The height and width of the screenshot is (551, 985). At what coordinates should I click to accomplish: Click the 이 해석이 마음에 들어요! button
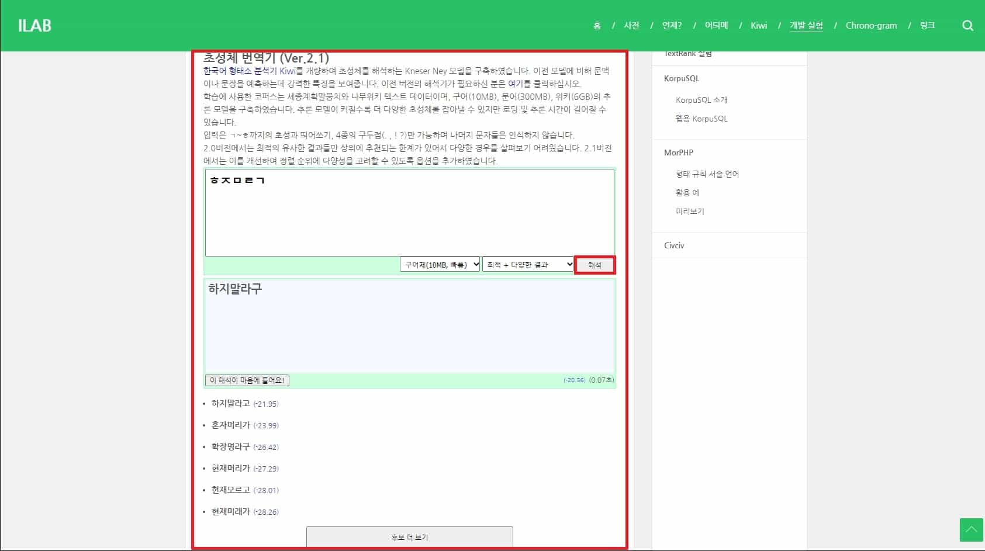point(246,380)
